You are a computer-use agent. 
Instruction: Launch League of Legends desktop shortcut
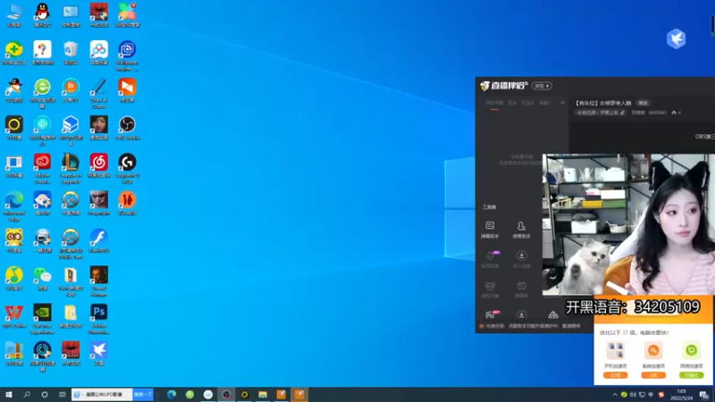pos(71,168)
